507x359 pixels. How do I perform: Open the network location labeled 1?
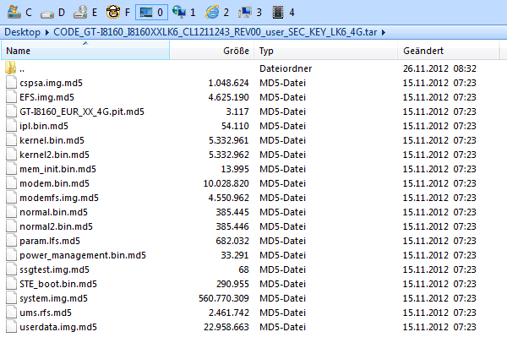pos(184,13)
